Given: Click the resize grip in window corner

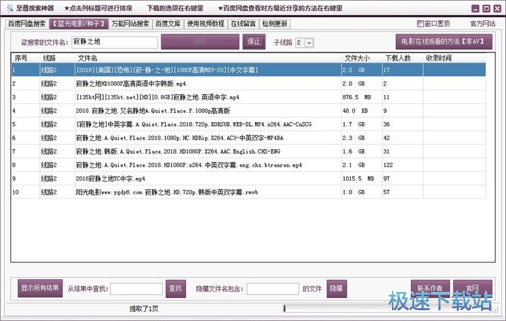Looking at the screenshot, I should (497, 310).
